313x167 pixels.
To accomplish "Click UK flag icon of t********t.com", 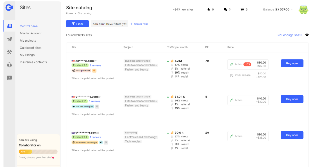I will [x=73, y=133].
